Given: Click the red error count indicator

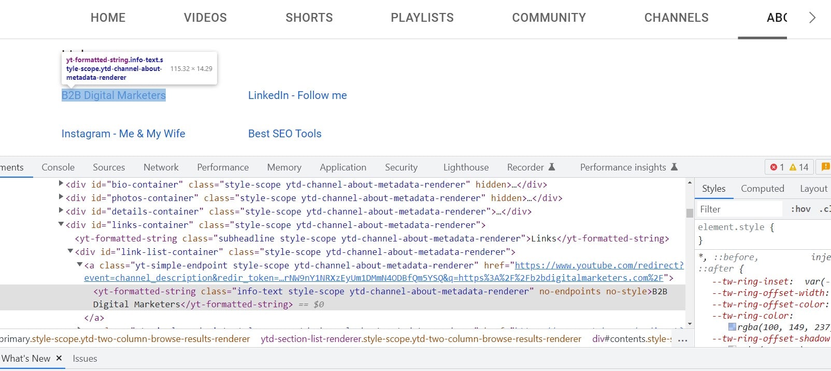Looking at the screenshot, I should [x=777, y=167].
